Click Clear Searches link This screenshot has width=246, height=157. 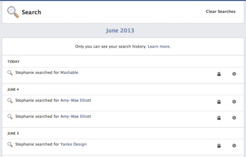pos(221,12)
